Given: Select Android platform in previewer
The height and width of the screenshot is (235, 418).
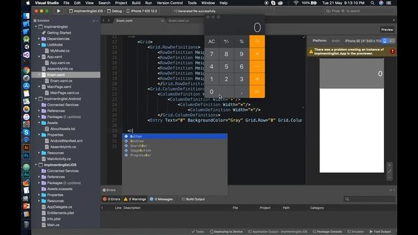Looking at the screenshot, I should (336, 40).
